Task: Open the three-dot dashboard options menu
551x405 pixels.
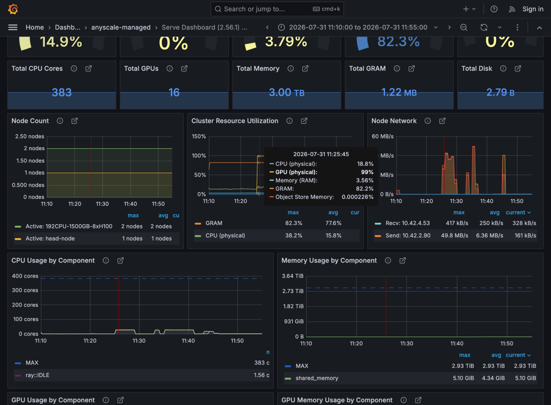Action: 517,27
